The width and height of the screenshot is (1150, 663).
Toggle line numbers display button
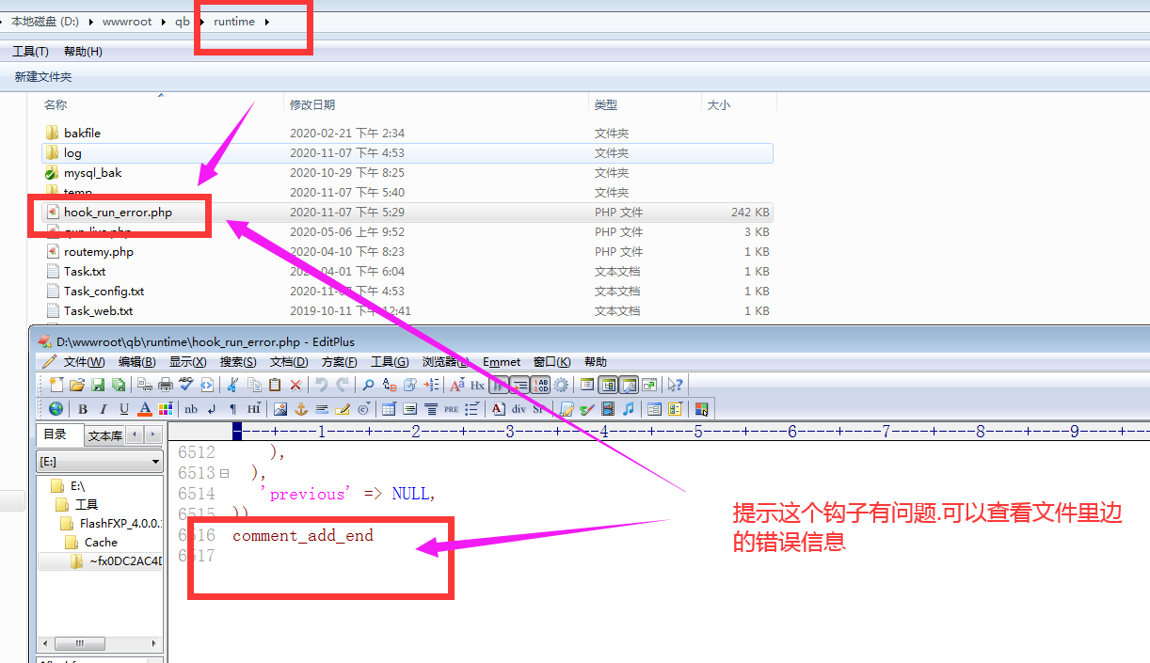pyautogui.click(x=540, y=384)
